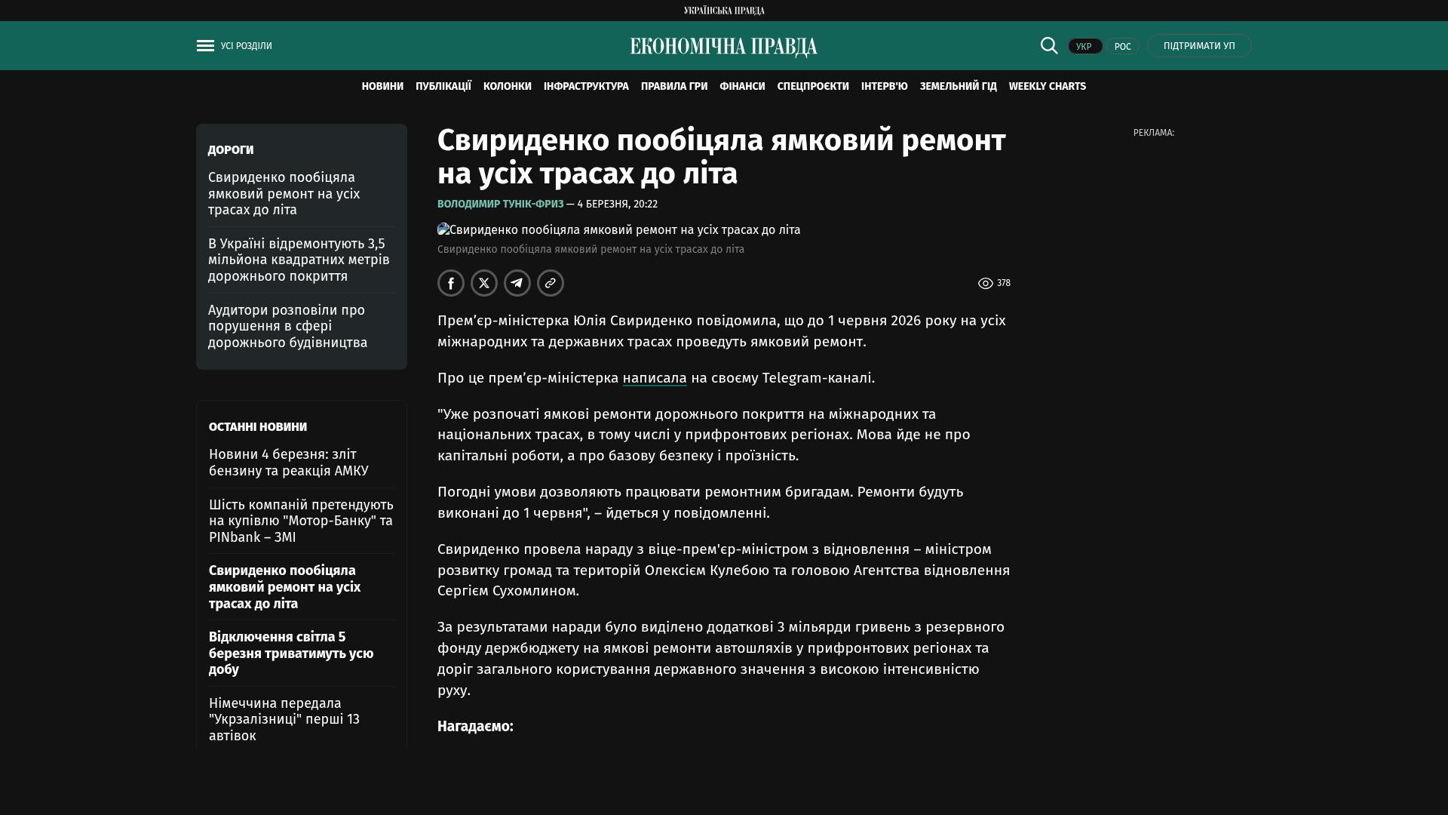
Task: Open author Володимир Тунік-Фриз page
Action: point(500,205)
